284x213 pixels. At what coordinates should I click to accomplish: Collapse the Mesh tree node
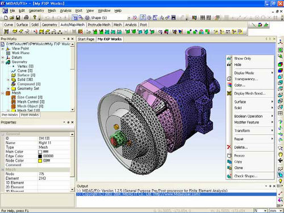pos(3,93)
